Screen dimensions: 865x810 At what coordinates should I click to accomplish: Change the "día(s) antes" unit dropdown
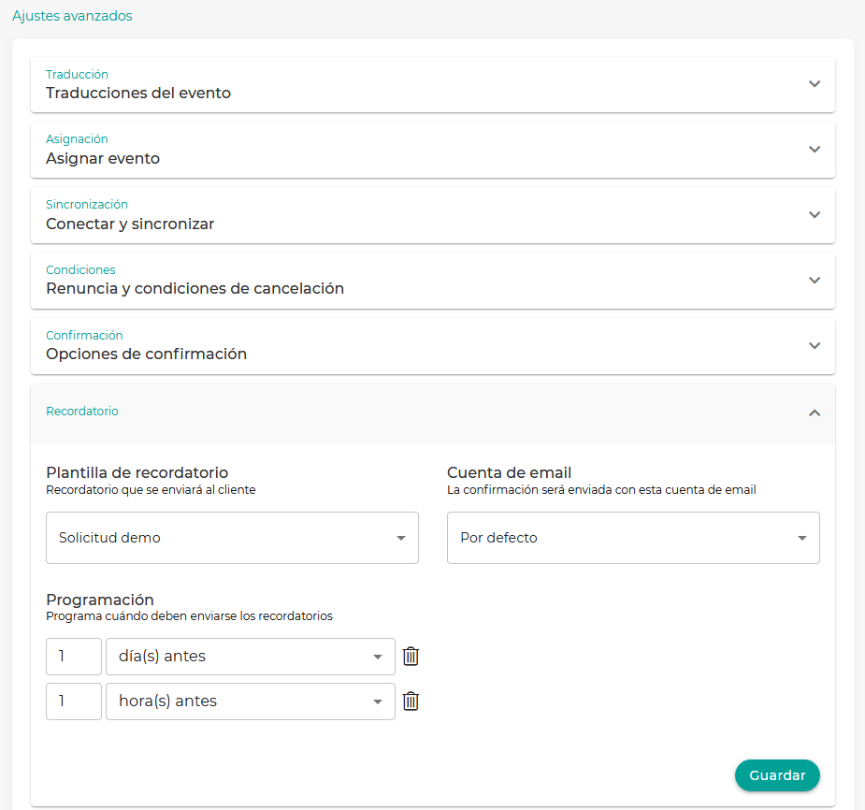(x=251, y=657)
